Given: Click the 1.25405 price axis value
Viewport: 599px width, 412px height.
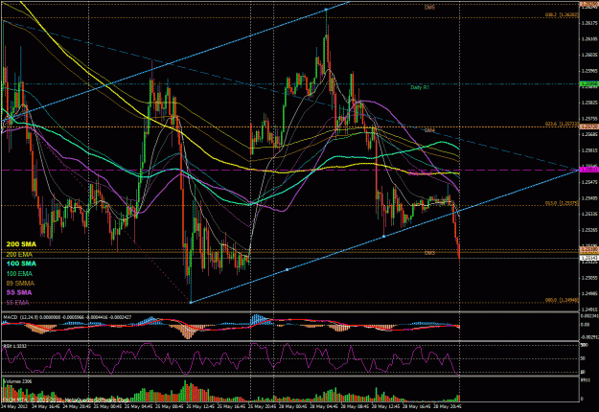Looking at the screenshot, I should point(589,198).
